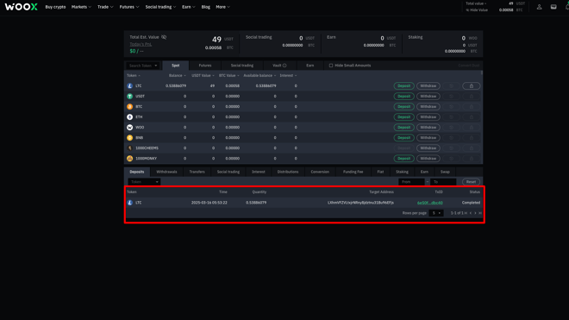Click the LTC icon in Deposits history row
The image size is (569, 320).
coord(129,203)
